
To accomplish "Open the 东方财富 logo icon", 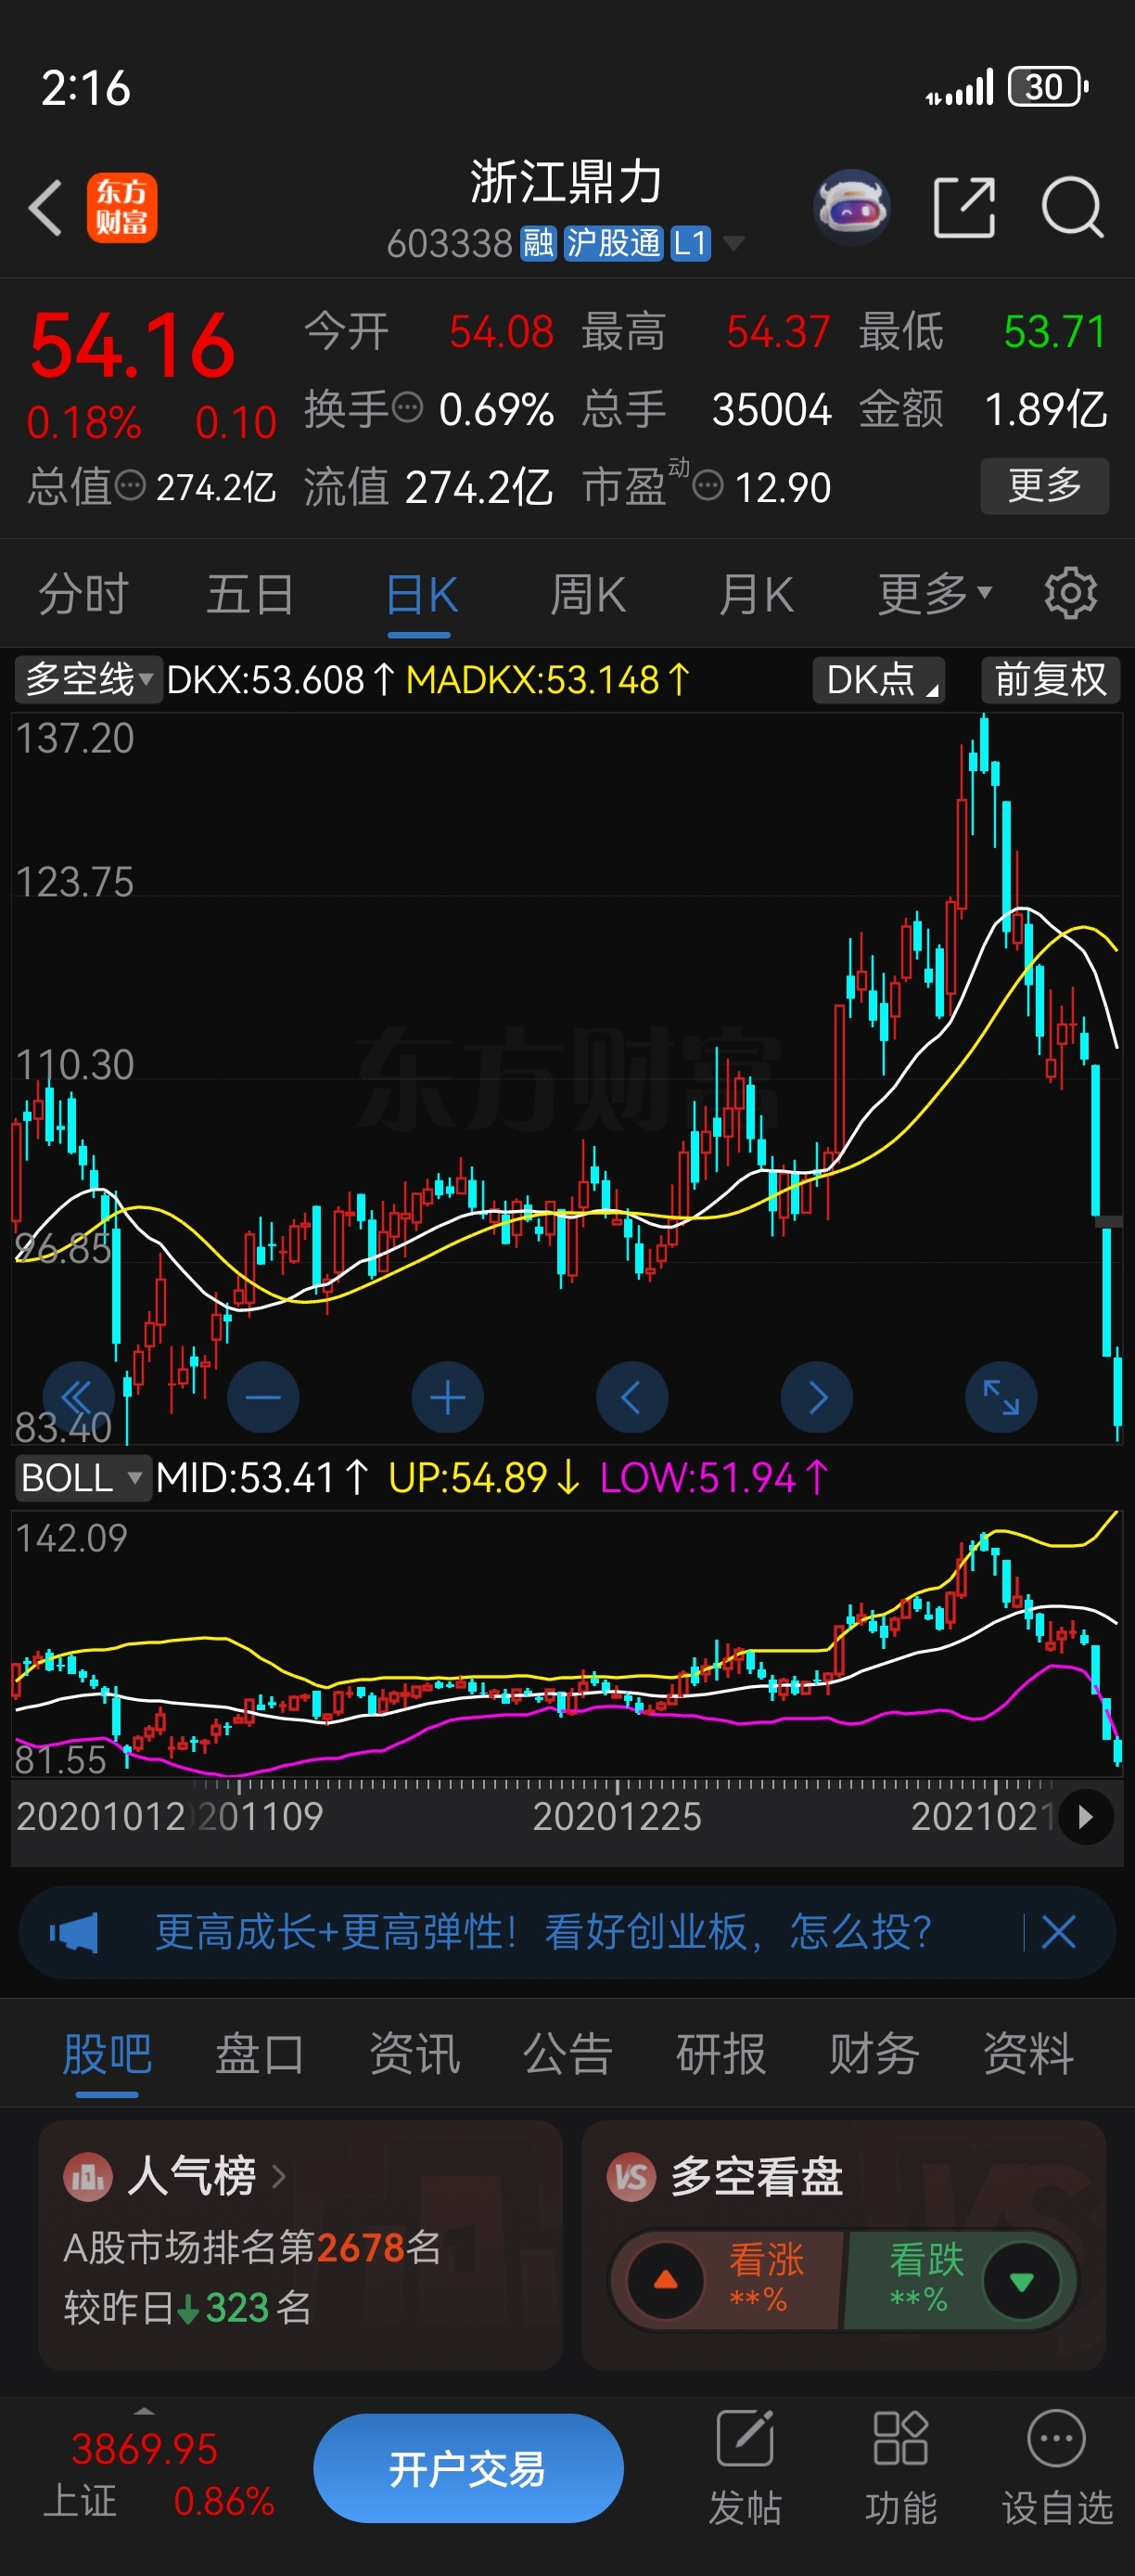I will 121,208.
